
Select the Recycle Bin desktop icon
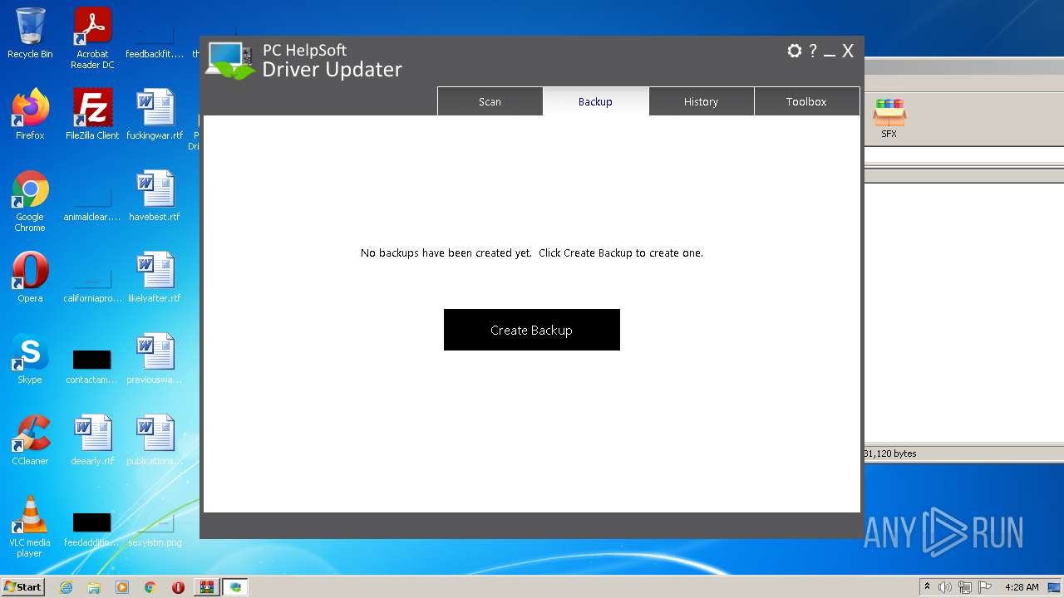30,33
